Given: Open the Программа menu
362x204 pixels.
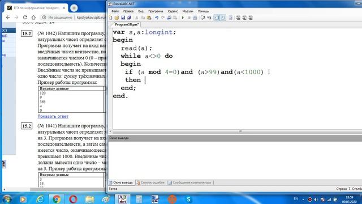Looking at the screenshot, I should [x=156, y=11].
